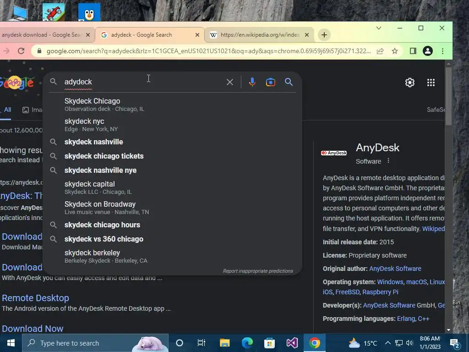This screenshot has height=352, width=469.
Task: Switch to the Wikipedia tab
Action: 259,35
